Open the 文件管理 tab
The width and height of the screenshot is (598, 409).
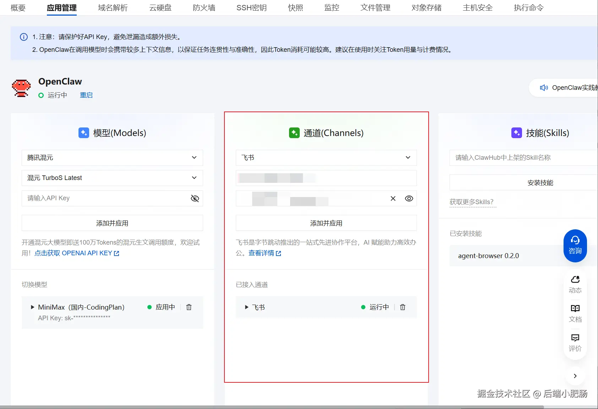375,8
